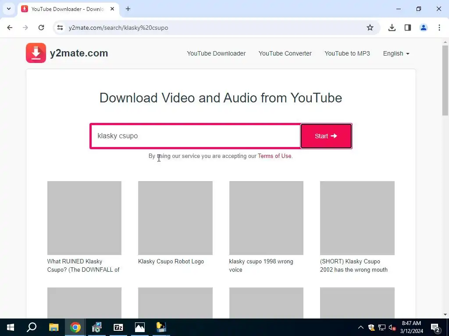Viewport: 449px width, 336px height.
Task: Click the page vertical scrollbar thumb
Action: pos(445,80)
